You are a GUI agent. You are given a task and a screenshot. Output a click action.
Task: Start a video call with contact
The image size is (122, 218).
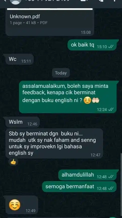click(83, 1)
